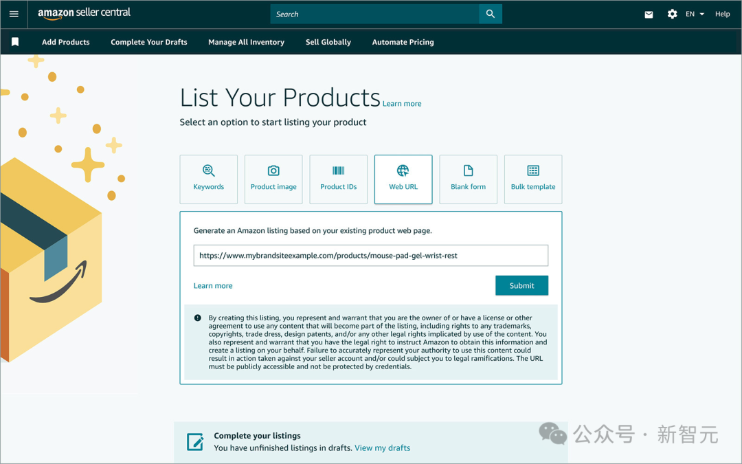Click Learn more beside List Your Products
This screenshot has height=464, width=742.
[x=402, y=104]
